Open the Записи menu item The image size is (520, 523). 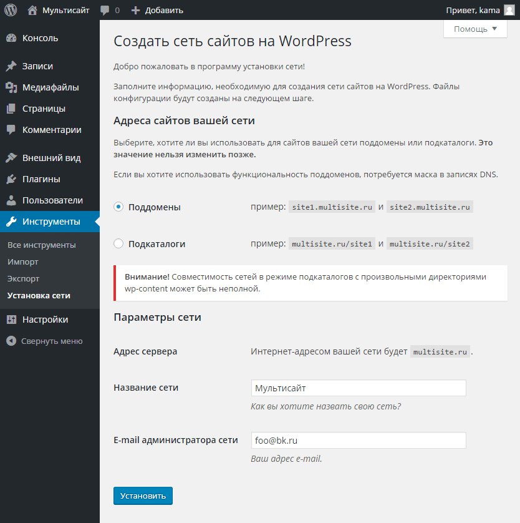50,66
